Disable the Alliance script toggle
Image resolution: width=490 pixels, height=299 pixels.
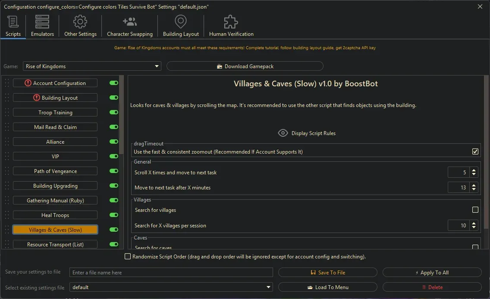coord(114,142)
